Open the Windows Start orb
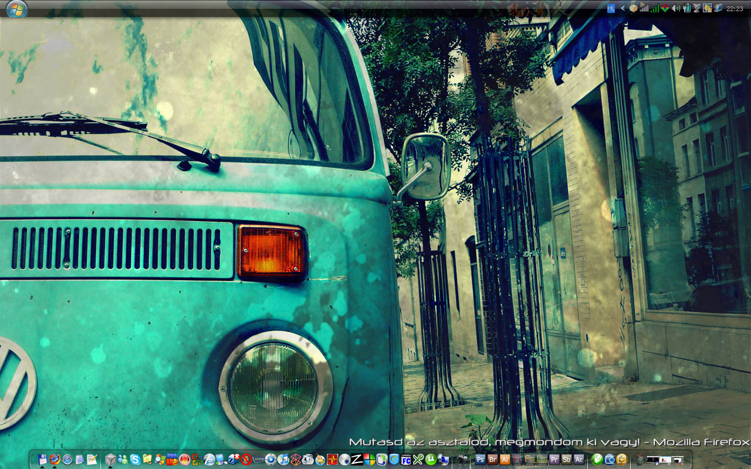This screenshot has width=751, height=469. click(16, 8)
